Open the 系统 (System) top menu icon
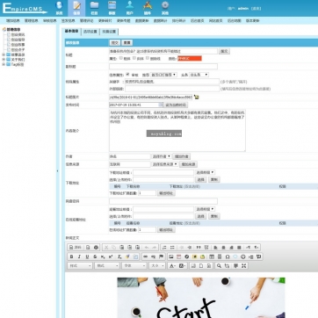 pyautogui.click(x=59, y=8)
